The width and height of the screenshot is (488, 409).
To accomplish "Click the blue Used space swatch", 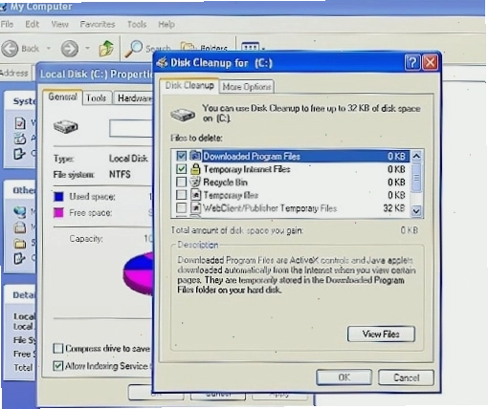I will click(x=58, y=197).
